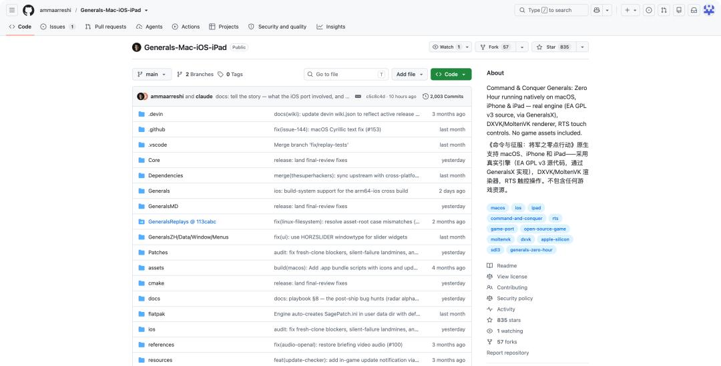Click the moltenvk topic tag

tap(500, 239)
